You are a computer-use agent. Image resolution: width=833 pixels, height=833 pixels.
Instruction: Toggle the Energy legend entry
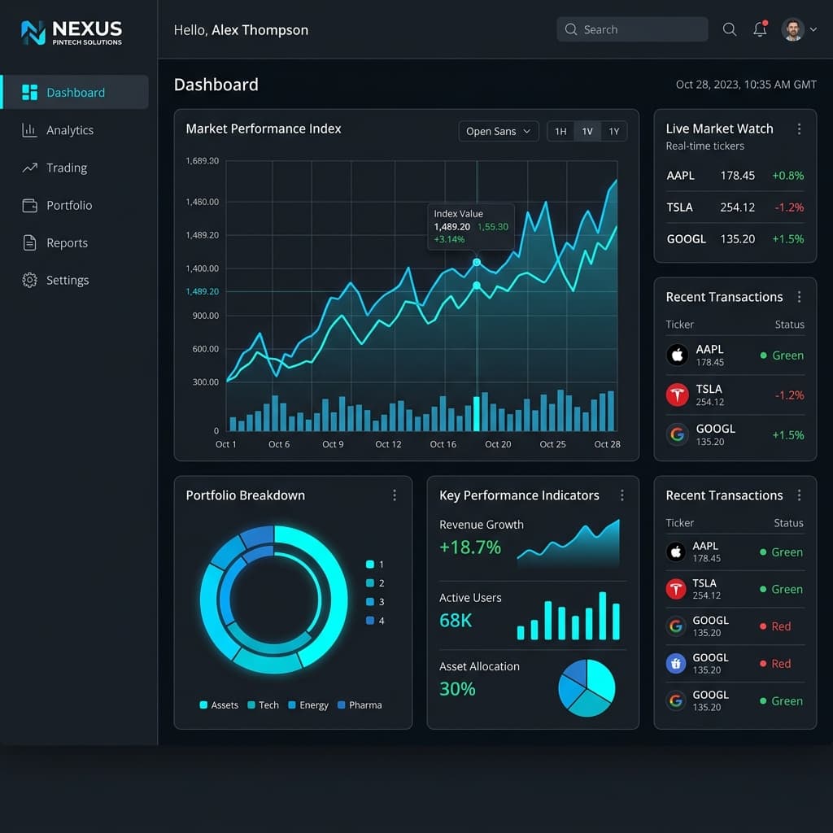[308, 705]
